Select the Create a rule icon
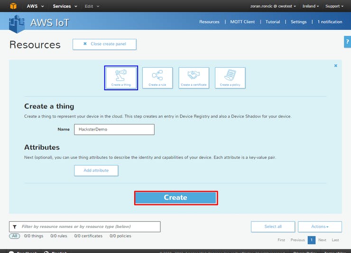351x253 pixels. coord(157,78)
